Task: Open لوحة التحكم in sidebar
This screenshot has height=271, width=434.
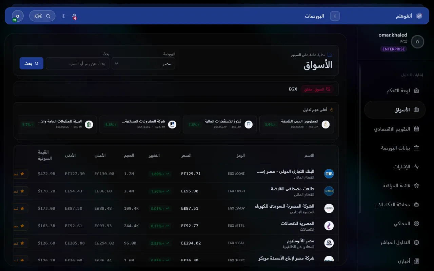Action: coord(395,91)
